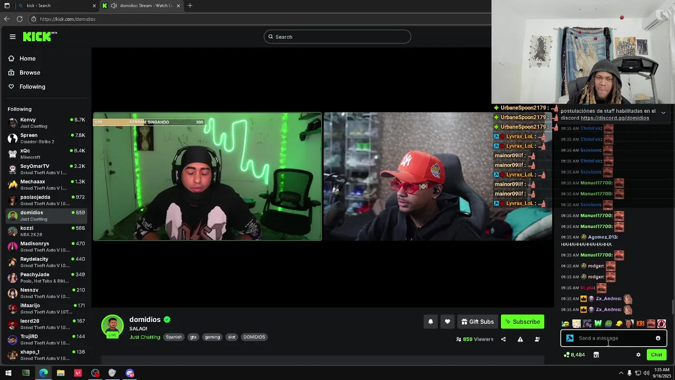Insert the Pepe frog emote
The width and height of the screenshot is (675, 380).
pyautogui.click(x=608, y=324)
